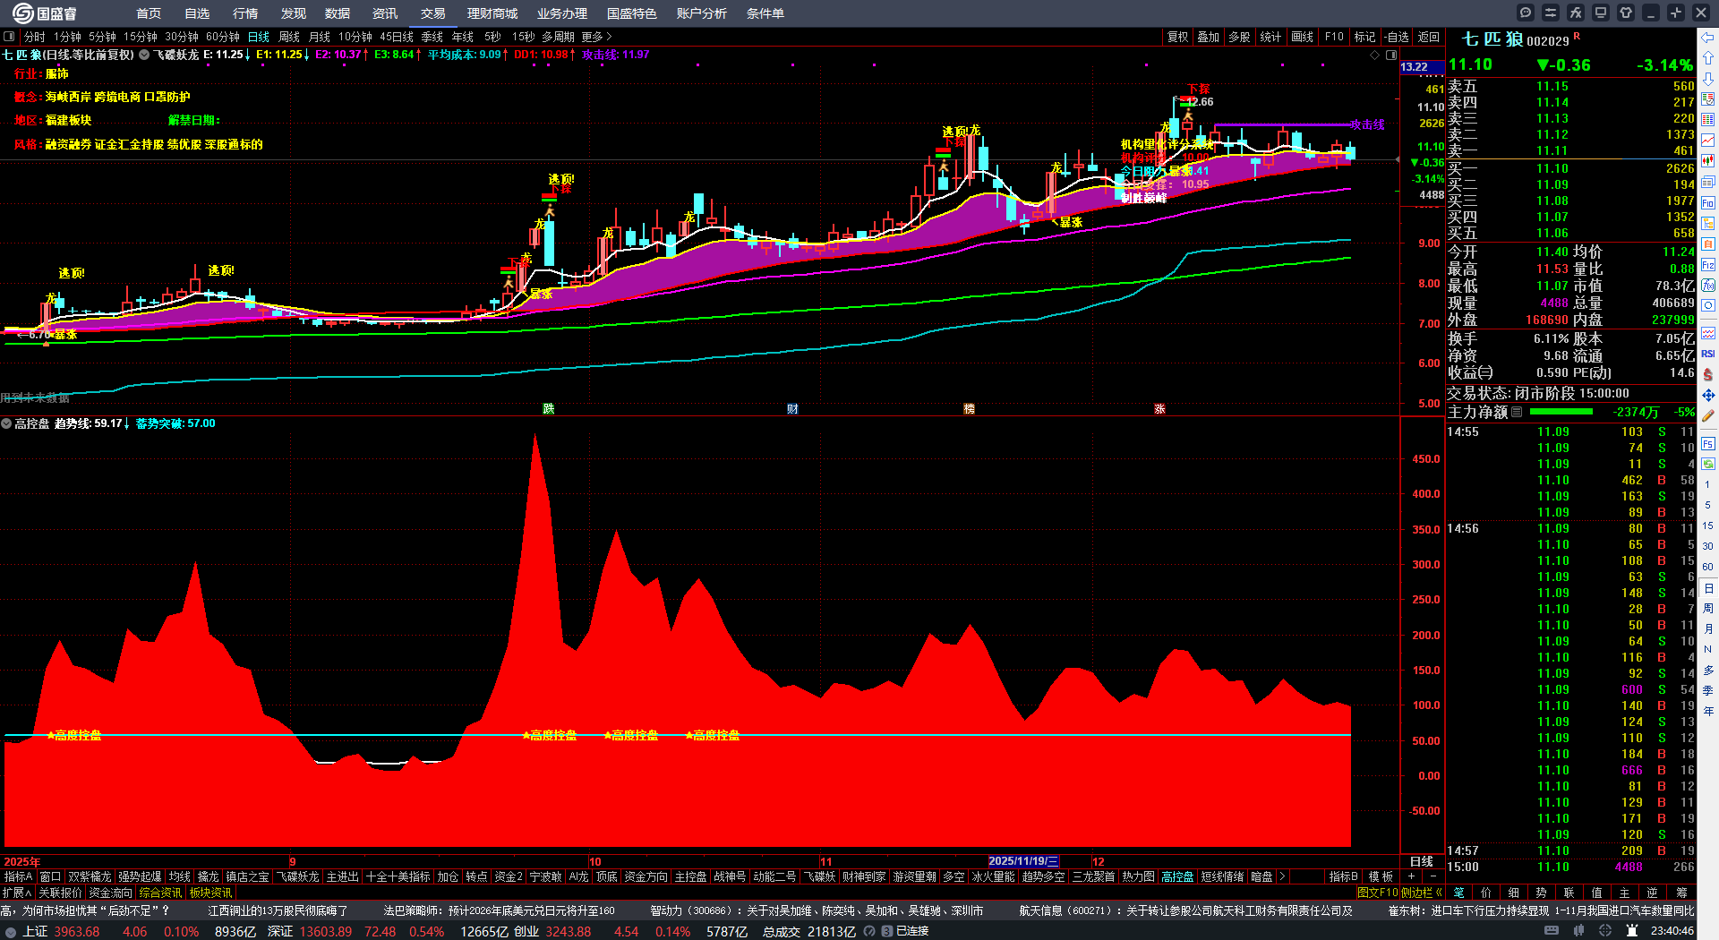Click the 11.15 卖五 ask price row
This screenshot has width=1719, height=940.
[1571, 86]
